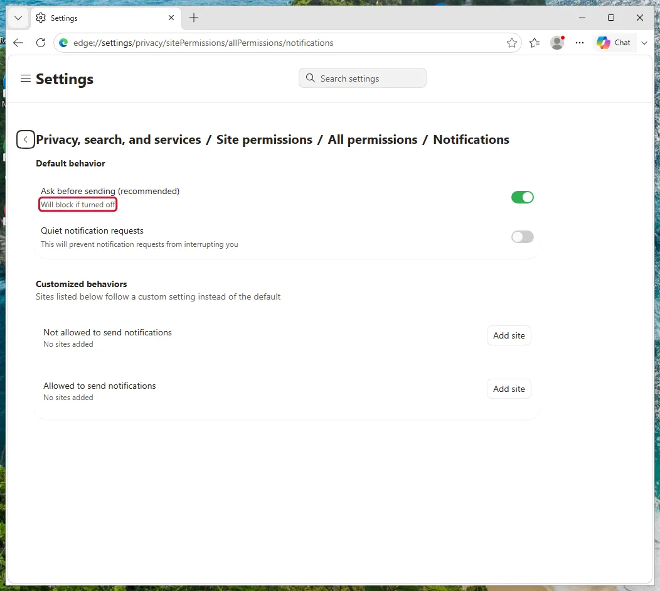660x591 pixels.
Task: Go back using breadcrumb back chevron
Action: [x=25, y=139]
